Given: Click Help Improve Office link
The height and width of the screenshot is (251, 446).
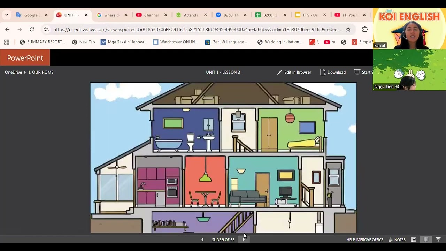Looking at the screenshot, I should point(365,239).
